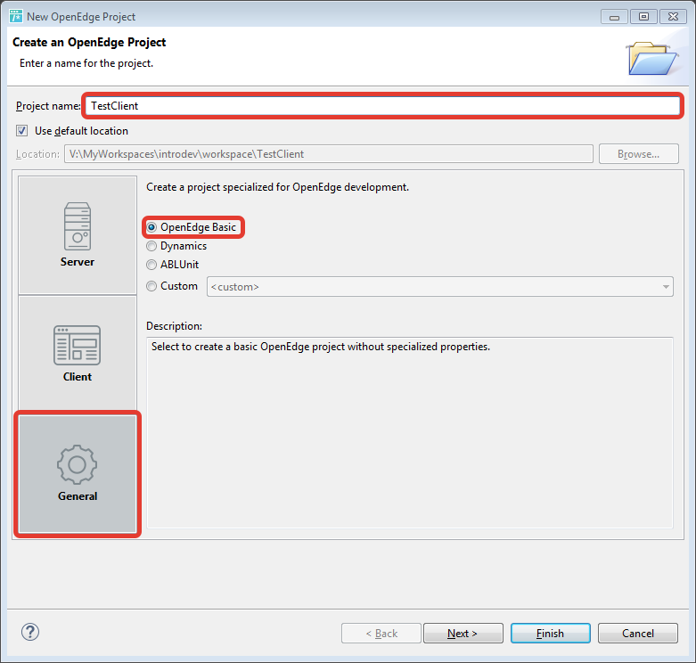Screen dimensions: 696x663
Task: Close the dialog with the X button
Action: click(x=673, y=17)
